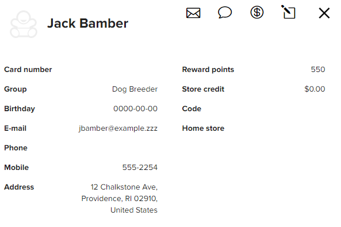Click the Jack Bamber name heading
The width and height of the screenshot is (341, 227).
pyautogui.click(x=87, y=23)
